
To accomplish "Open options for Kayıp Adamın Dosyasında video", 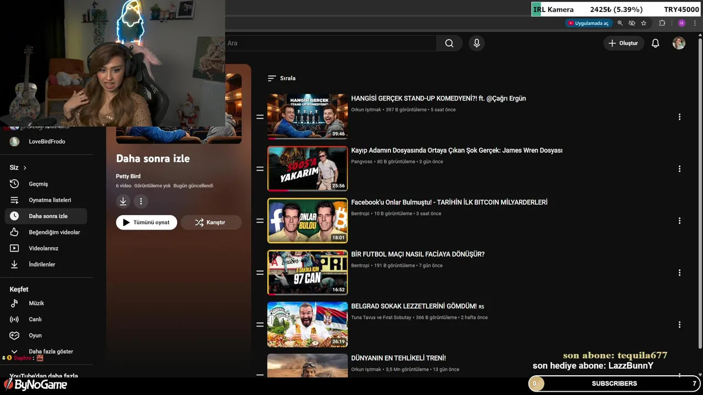I will click(x=679, y=169).
